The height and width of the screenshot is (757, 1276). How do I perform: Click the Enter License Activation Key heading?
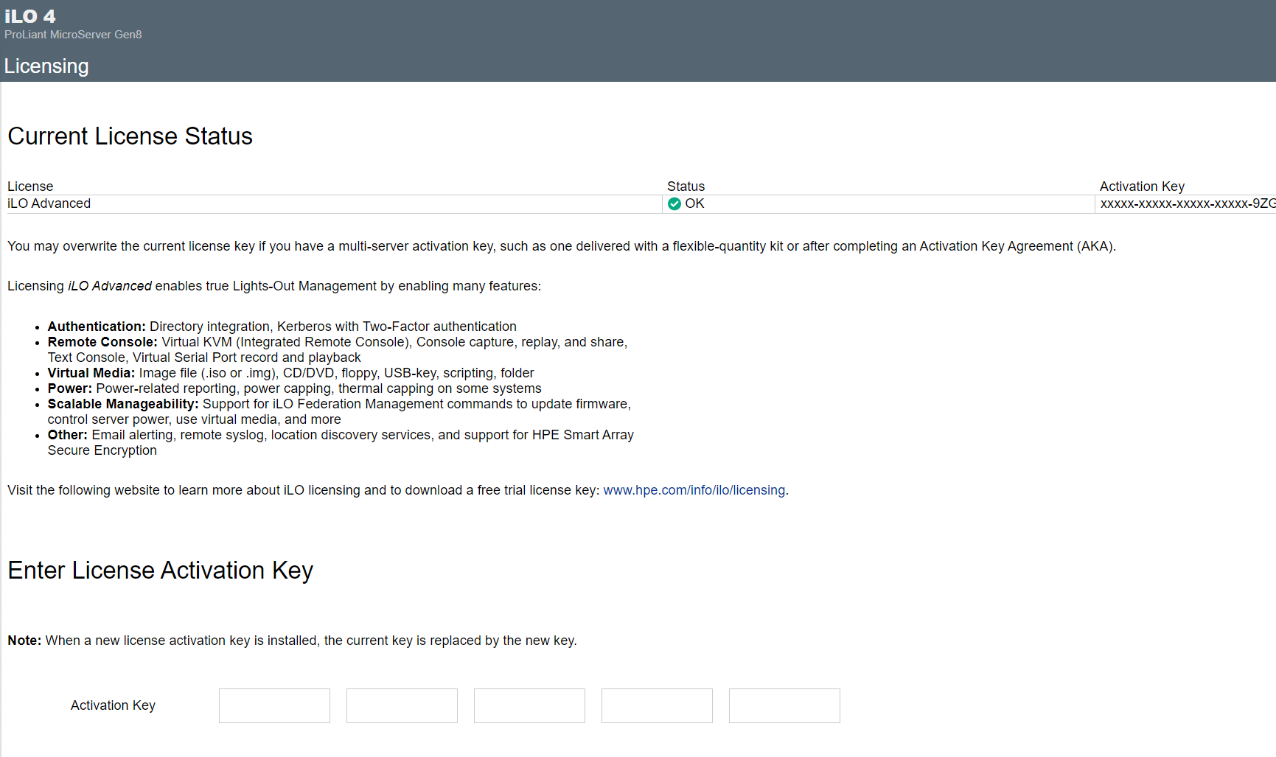coord(161,571)
